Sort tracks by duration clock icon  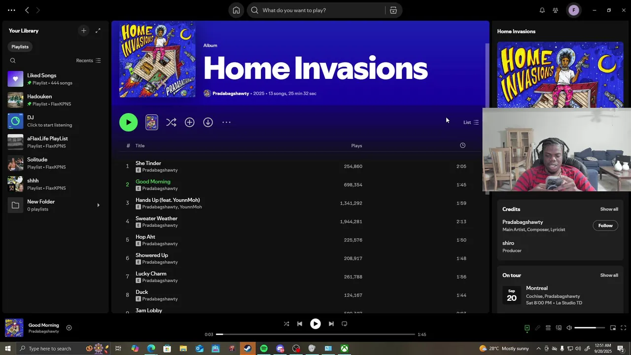(x=462, y=145)
